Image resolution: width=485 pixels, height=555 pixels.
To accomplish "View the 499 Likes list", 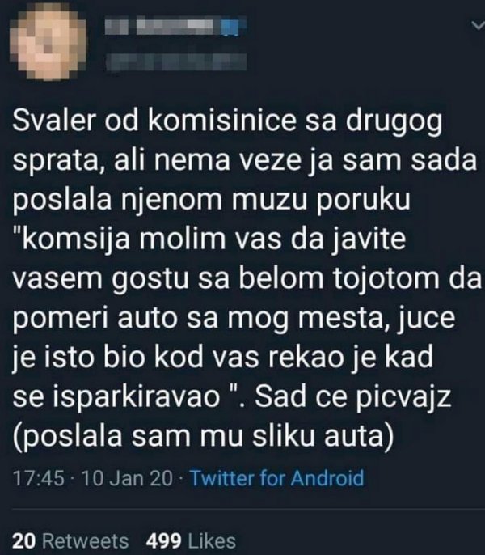I will [191, 541].
